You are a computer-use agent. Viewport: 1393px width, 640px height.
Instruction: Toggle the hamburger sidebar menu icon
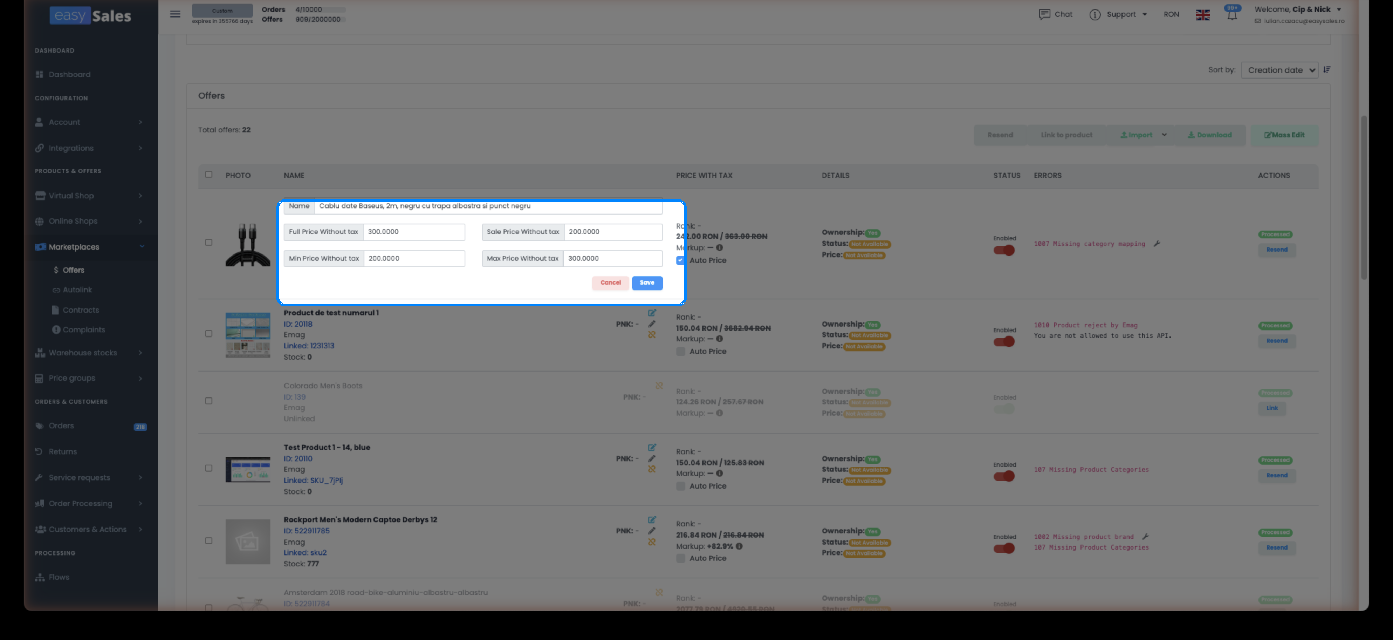(175, 14)
